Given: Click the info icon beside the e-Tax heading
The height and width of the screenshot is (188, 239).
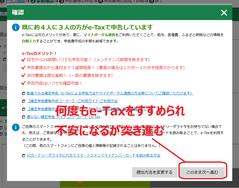Looking at the screenshot, I should coord(16,27).
